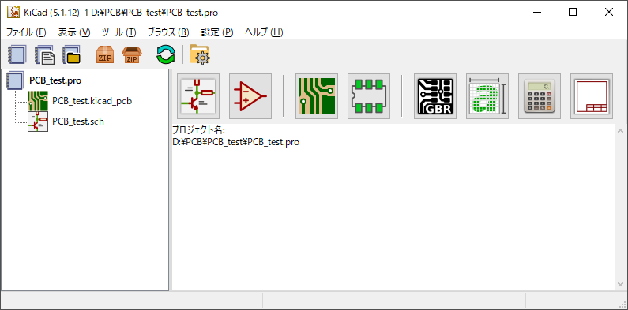Open the 表示 (V) menu

point(74,32)
